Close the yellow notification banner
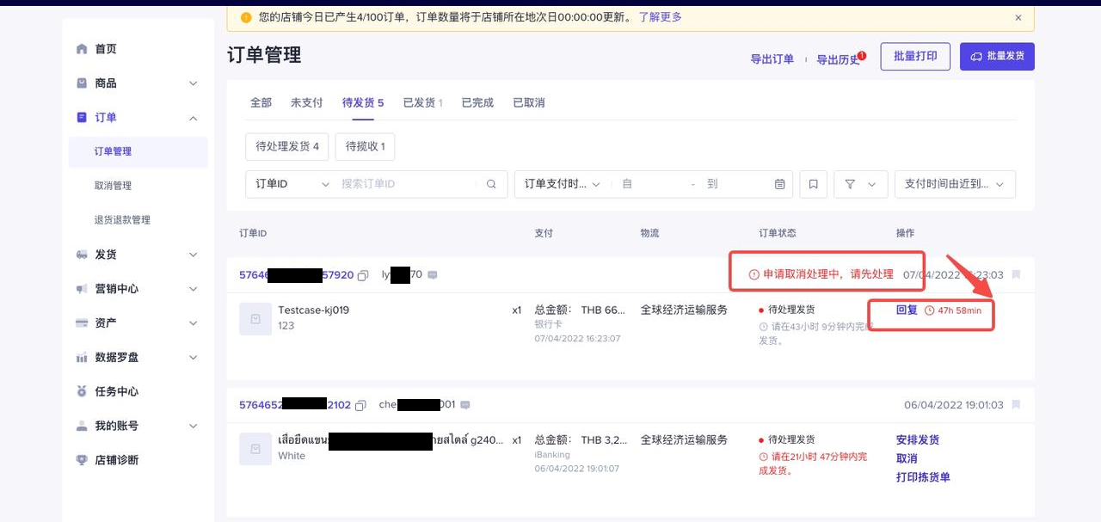The height and width of the screenshot is (522, 1101). [x=1018, y=17]
